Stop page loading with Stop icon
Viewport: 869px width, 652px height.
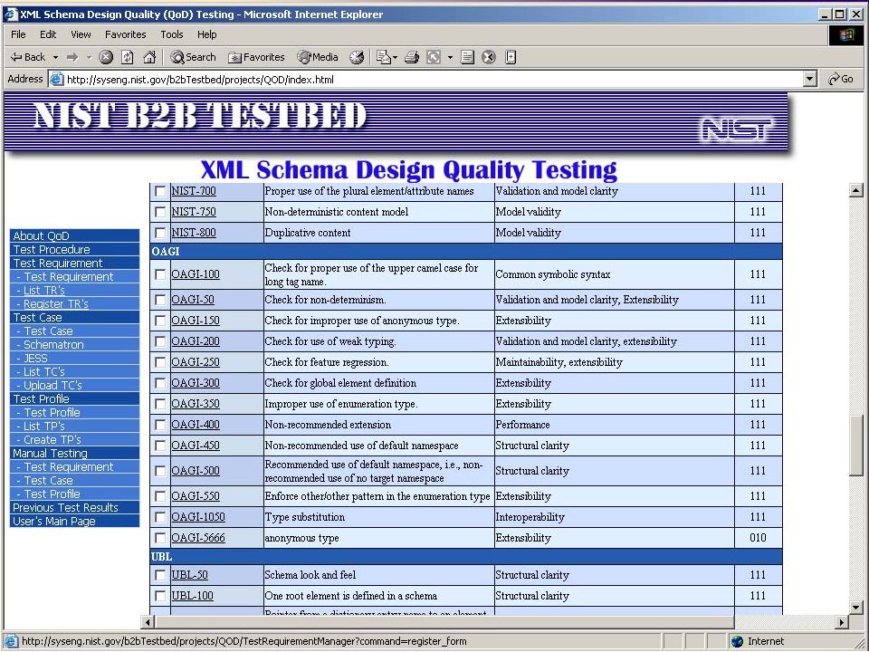(106, 57)
